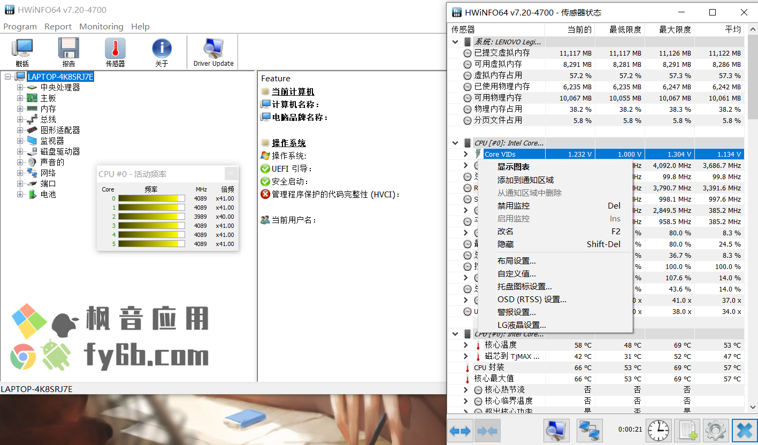Expand the 图形适配器 tree node

20,130
